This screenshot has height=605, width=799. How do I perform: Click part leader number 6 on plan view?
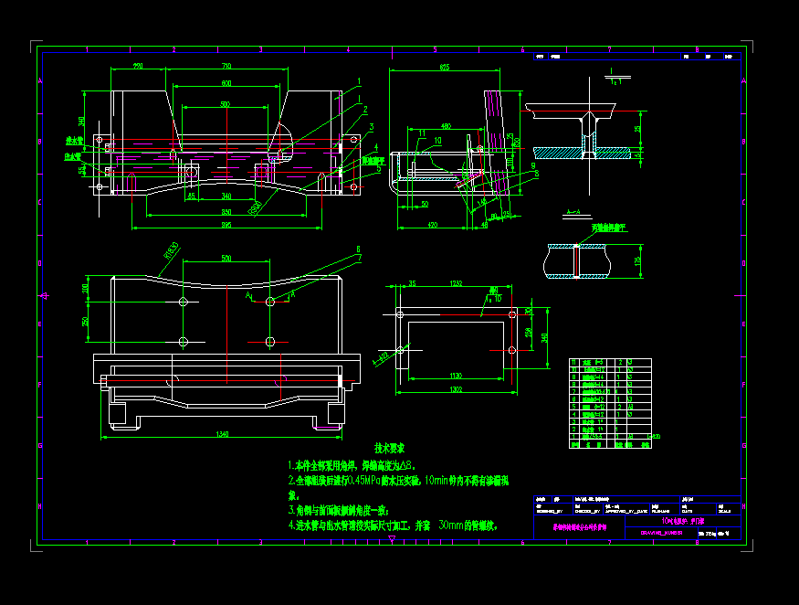358,249
